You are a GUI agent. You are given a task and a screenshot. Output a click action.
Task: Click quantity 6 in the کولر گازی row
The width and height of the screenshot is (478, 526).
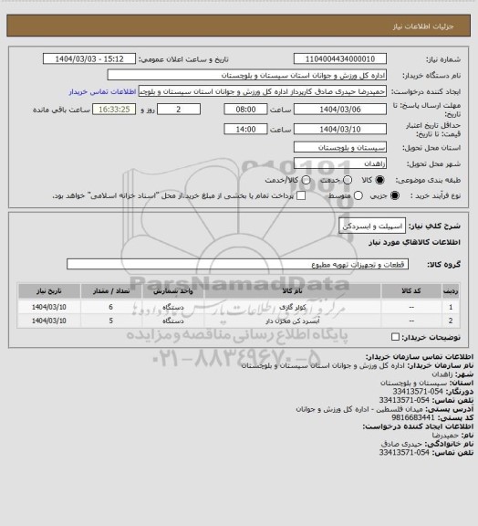click(x=111, y=307)
